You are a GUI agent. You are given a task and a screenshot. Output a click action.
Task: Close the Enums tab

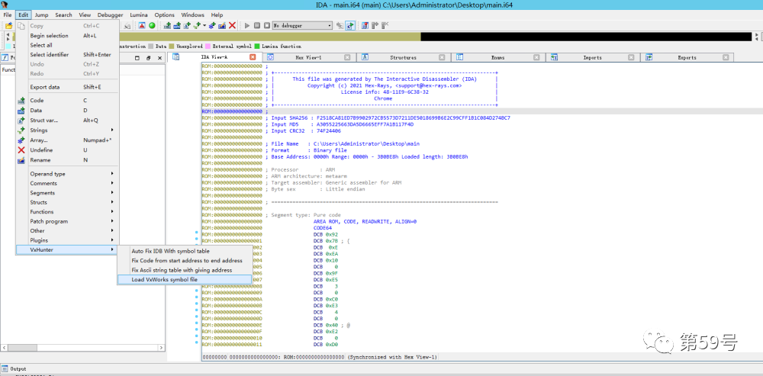click(x=536, y=57)
